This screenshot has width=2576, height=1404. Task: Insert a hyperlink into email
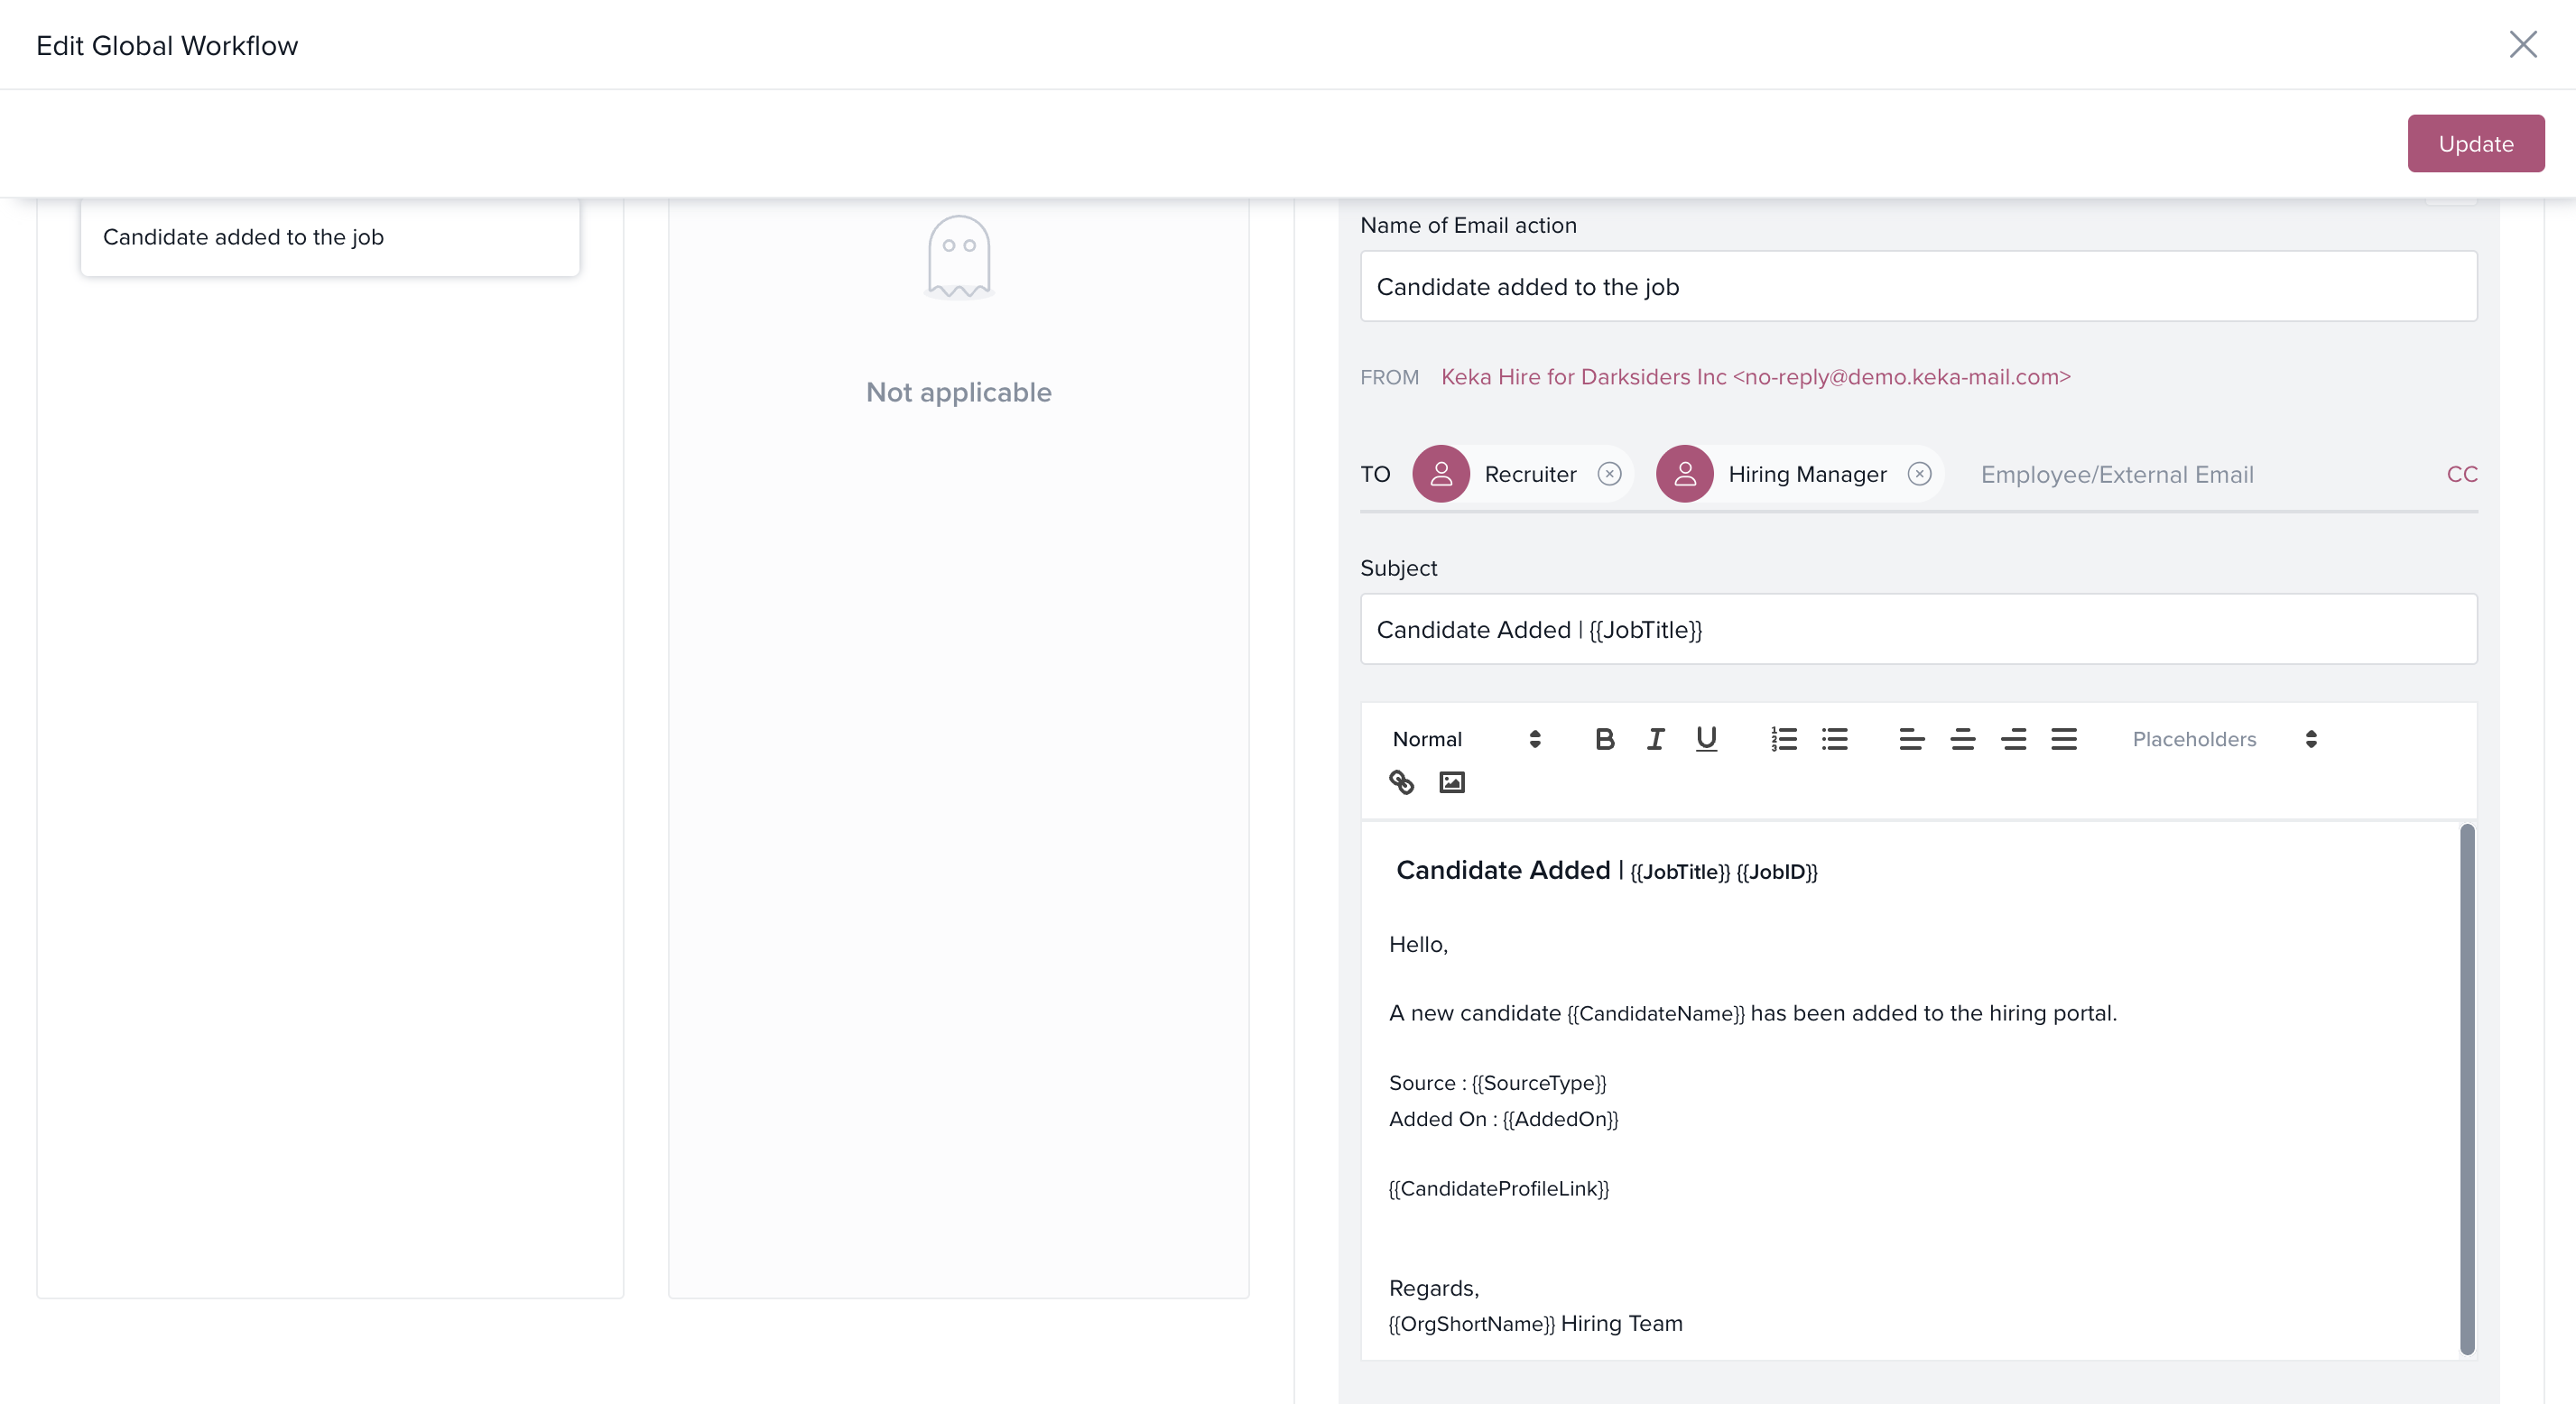(1401, 782)
